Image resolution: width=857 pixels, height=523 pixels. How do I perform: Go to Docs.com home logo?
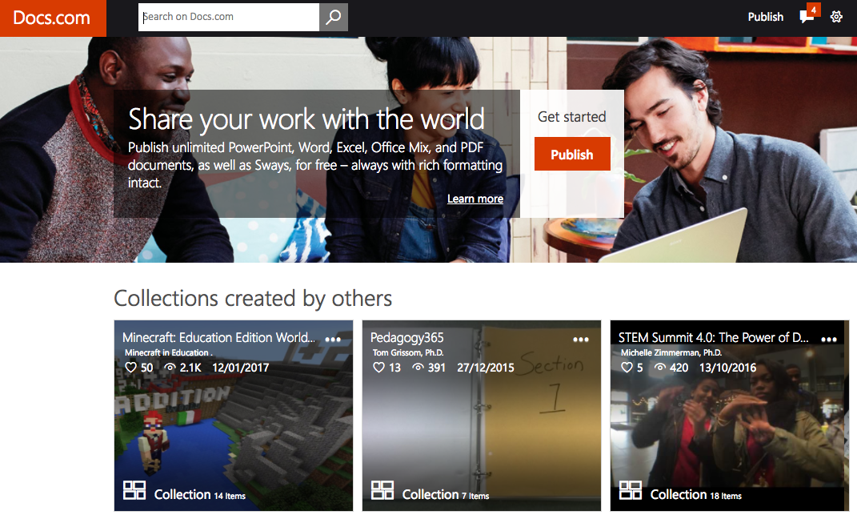click(x=52, y=18)
